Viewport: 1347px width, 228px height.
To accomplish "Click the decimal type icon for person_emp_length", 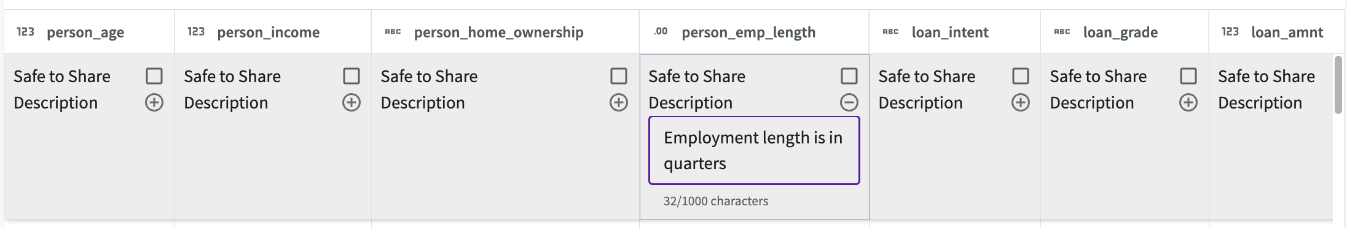I will coord(661,31).
